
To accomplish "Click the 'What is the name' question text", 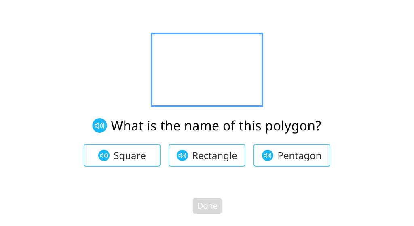I will (x=216, y=126).
